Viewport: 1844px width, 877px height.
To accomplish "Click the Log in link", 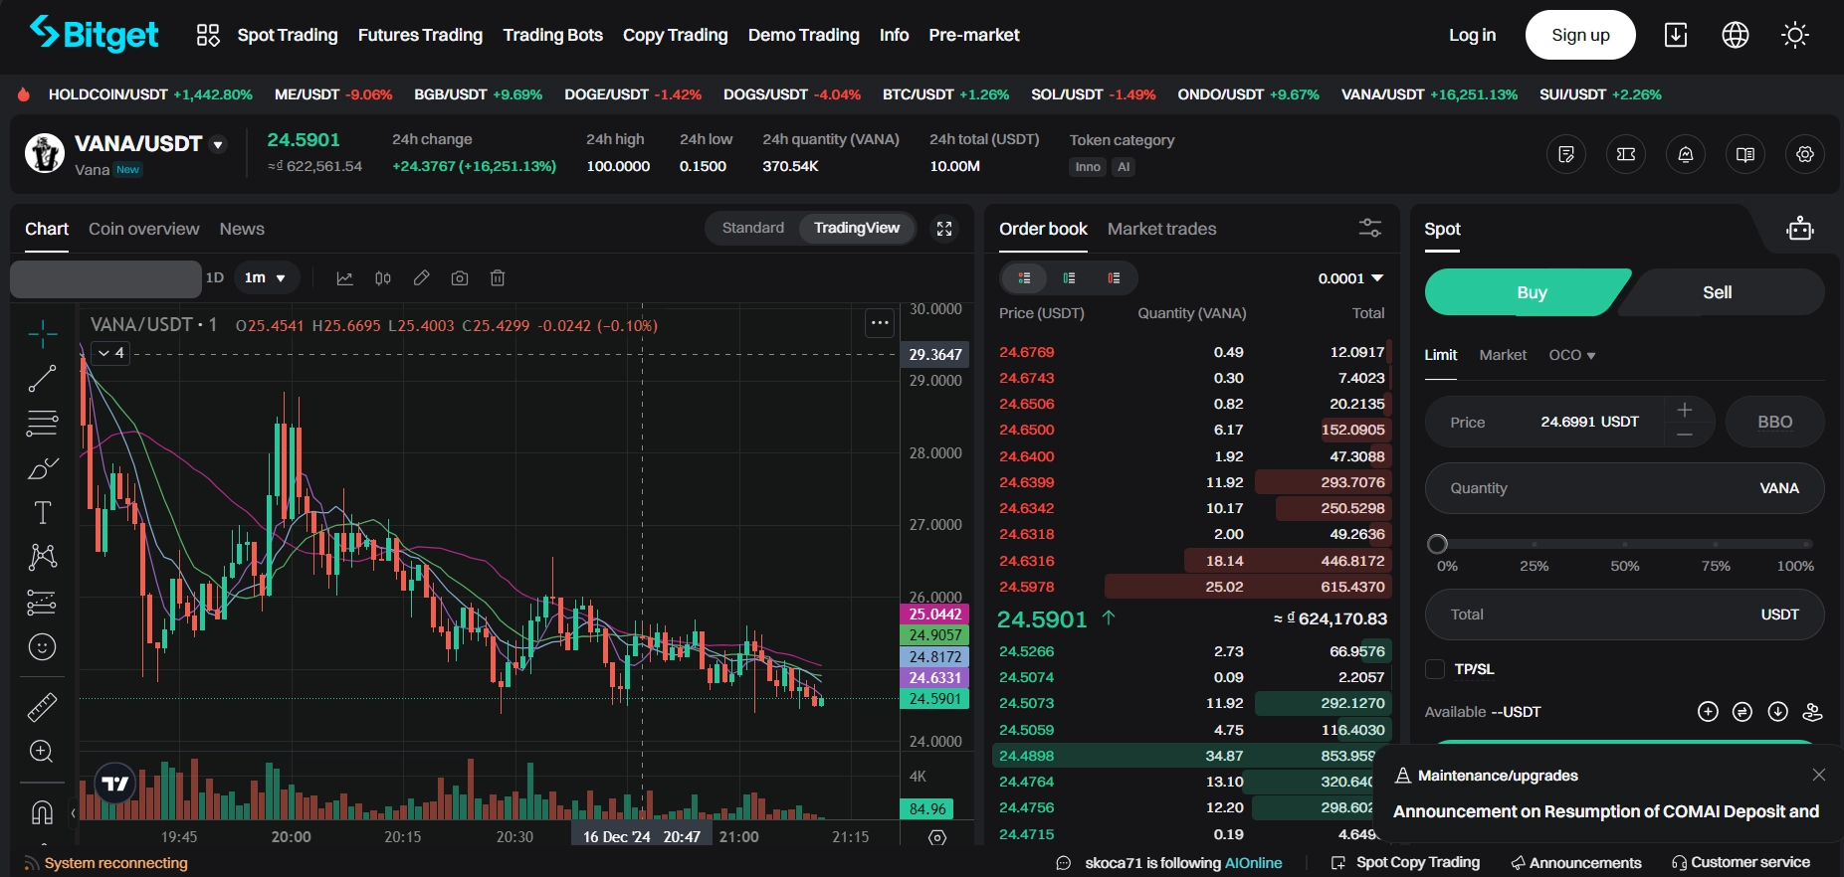I will 1472,35.
